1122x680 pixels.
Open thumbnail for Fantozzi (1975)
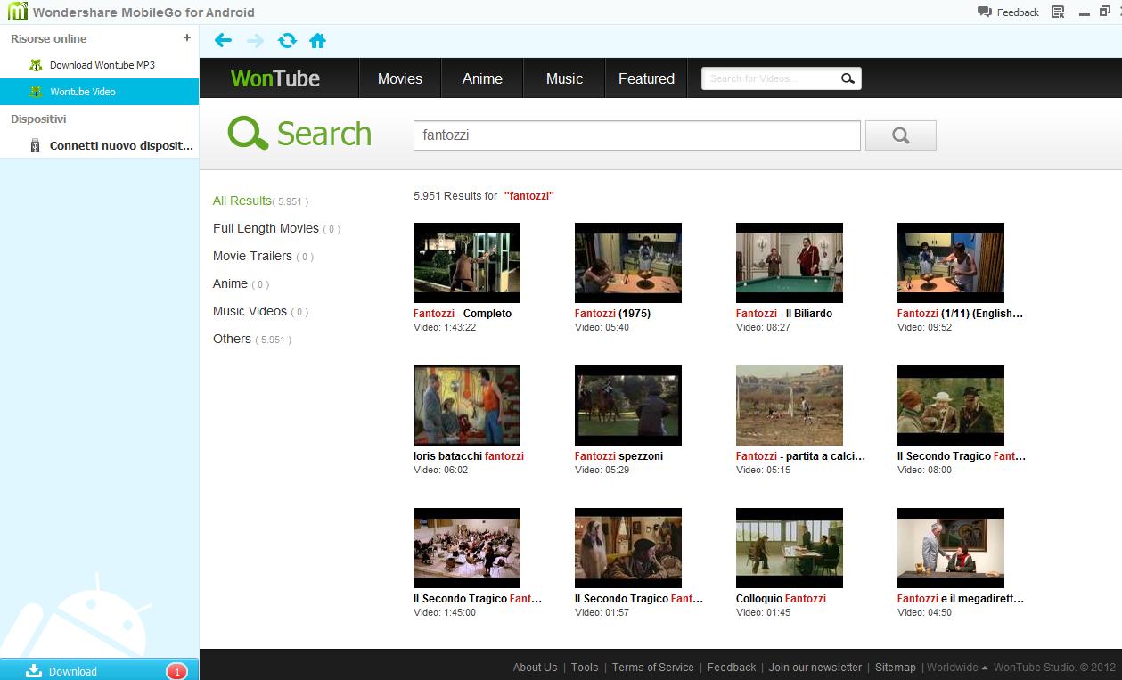(627, 263)
